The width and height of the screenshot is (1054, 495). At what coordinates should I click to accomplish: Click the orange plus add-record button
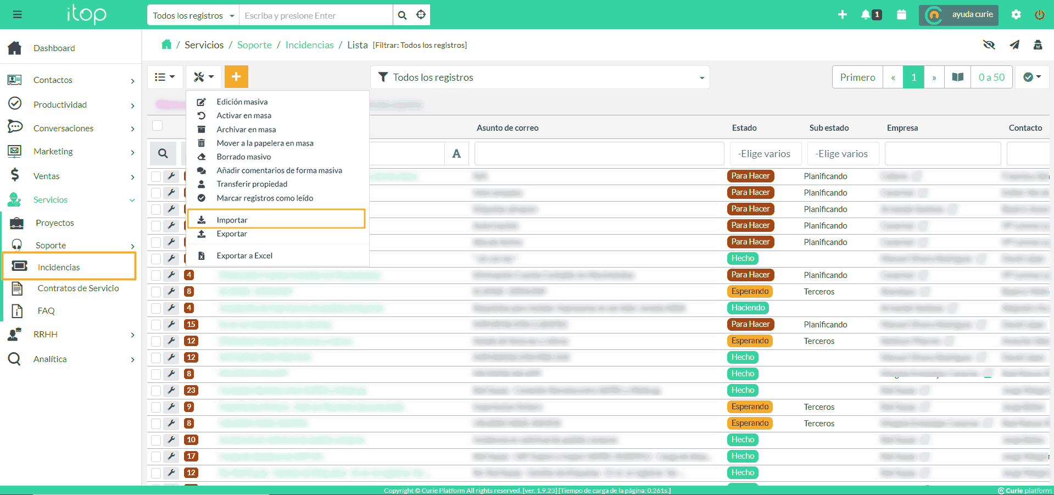tap(236, 77)
